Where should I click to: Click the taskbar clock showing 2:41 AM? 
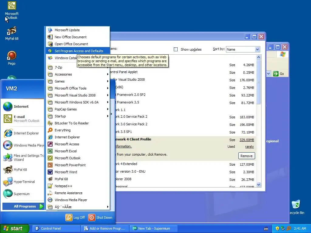300,228
